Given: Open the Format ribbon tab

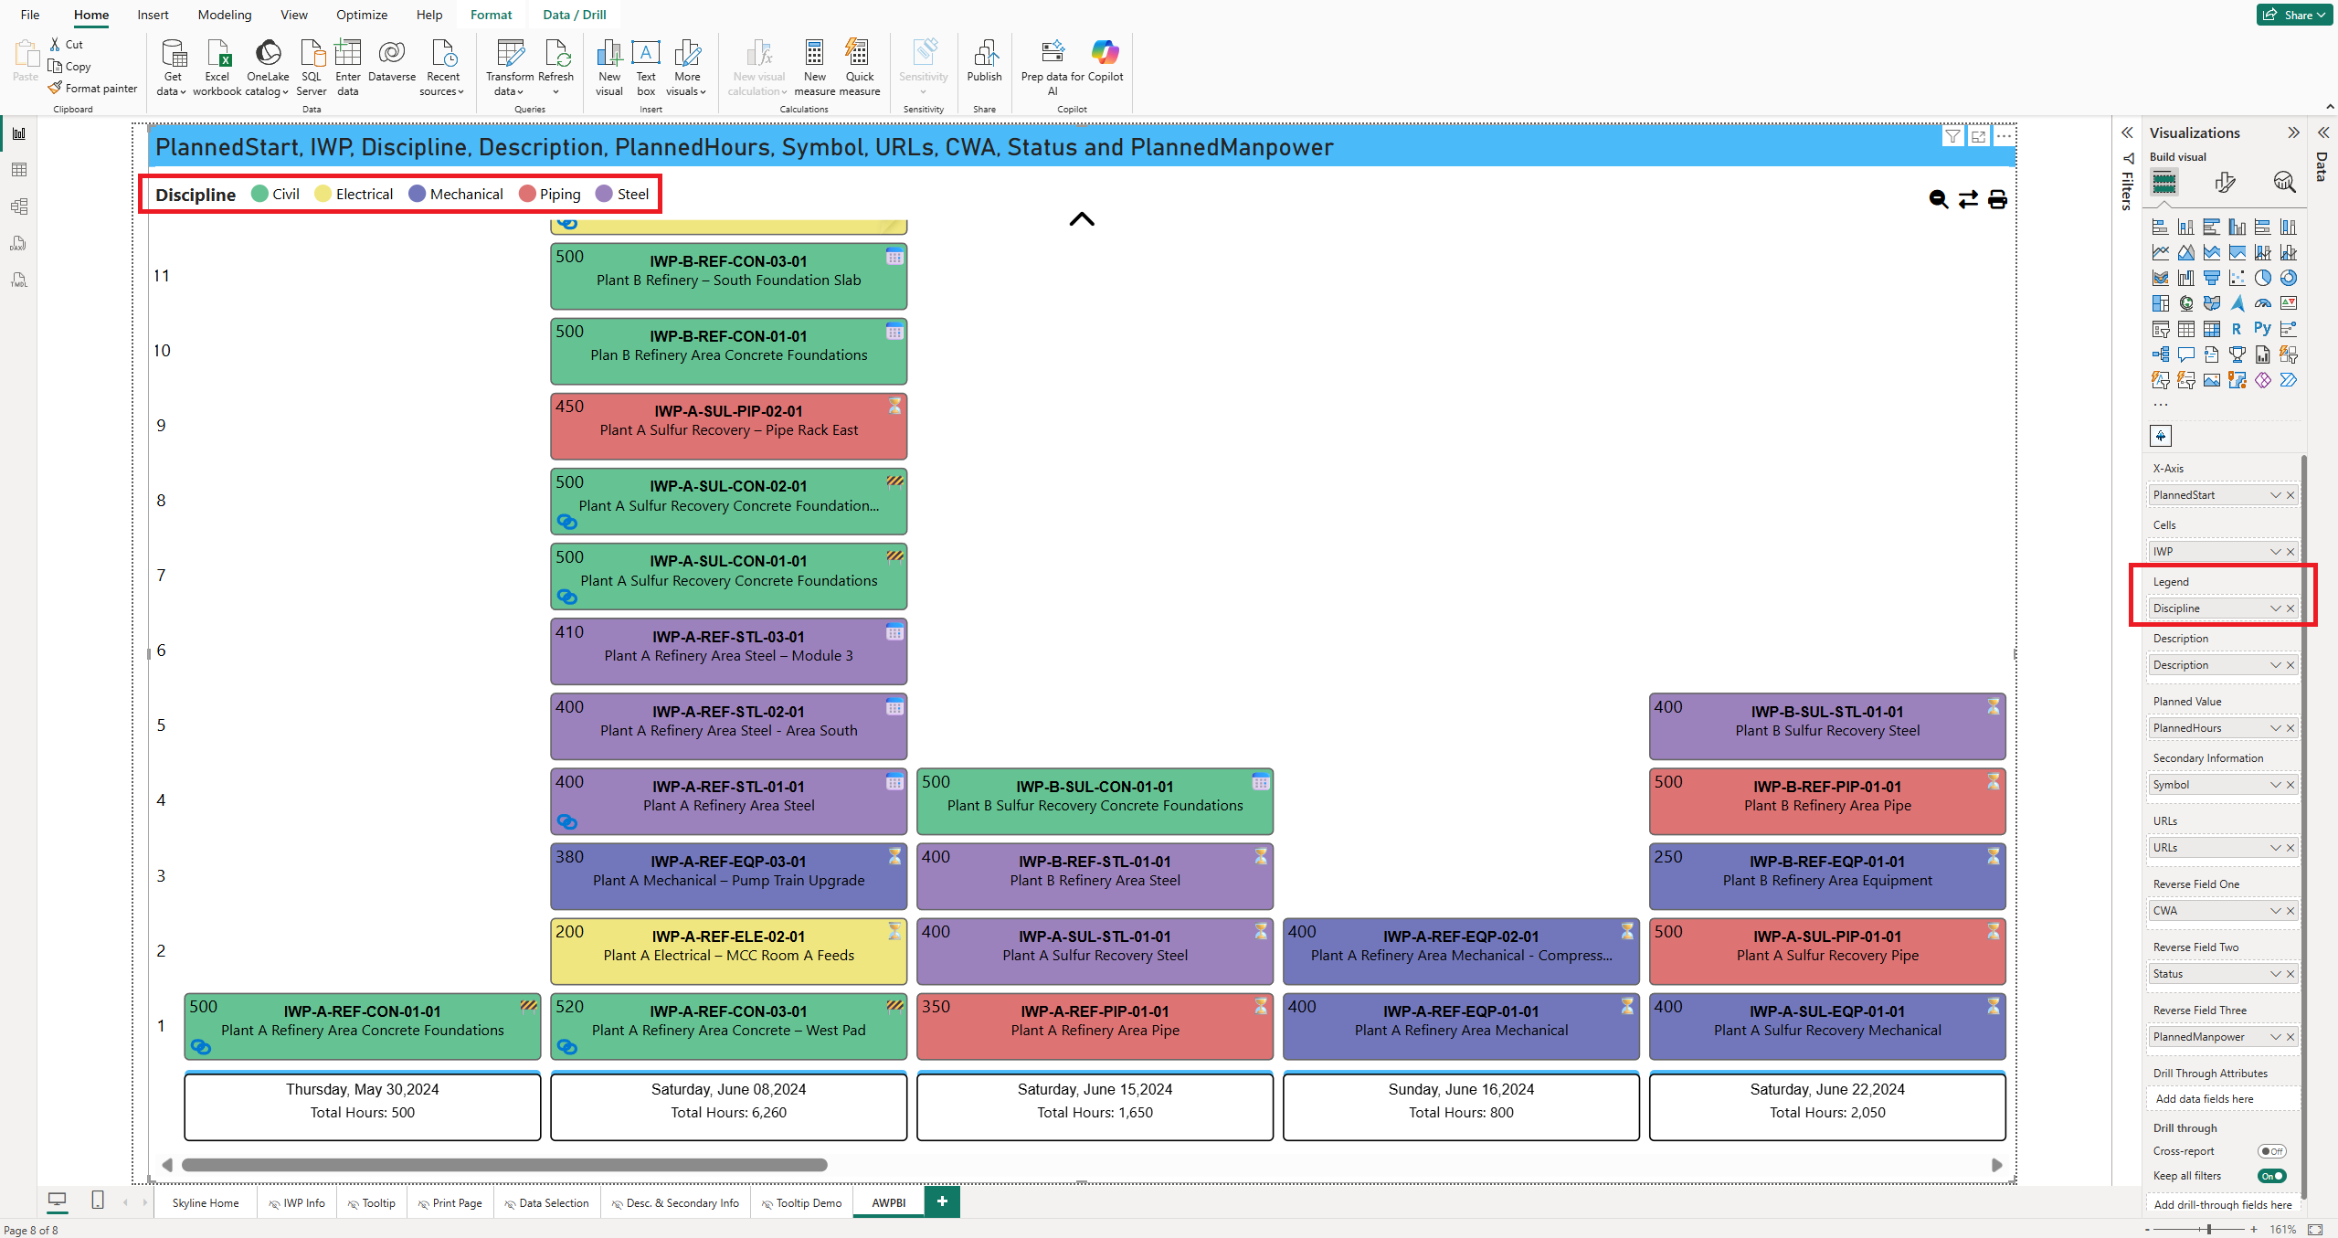Looking at the screenshot, I should click(491, 15).
